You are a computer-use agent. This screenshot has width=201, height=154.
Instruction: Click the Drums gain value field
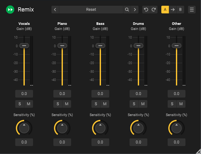point(138,94)
